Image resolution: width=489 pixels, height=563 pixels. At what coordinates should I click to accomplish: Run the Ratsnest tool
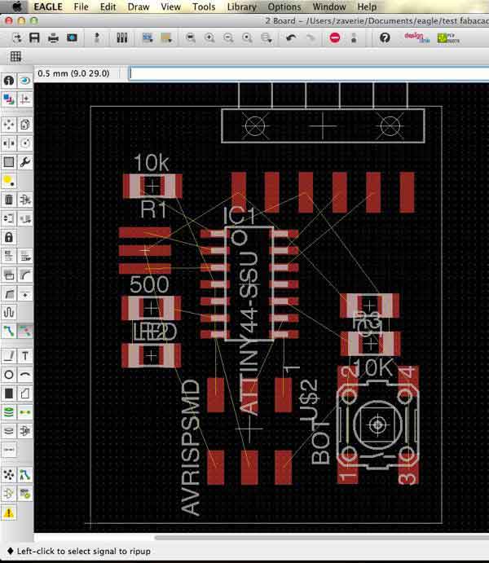tap(9, 475)
